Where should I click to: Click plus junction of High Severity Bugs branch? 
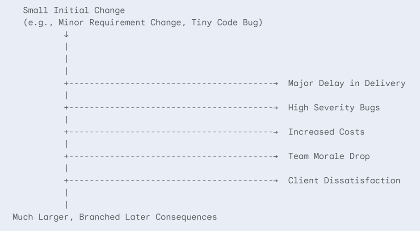[66, 108]
